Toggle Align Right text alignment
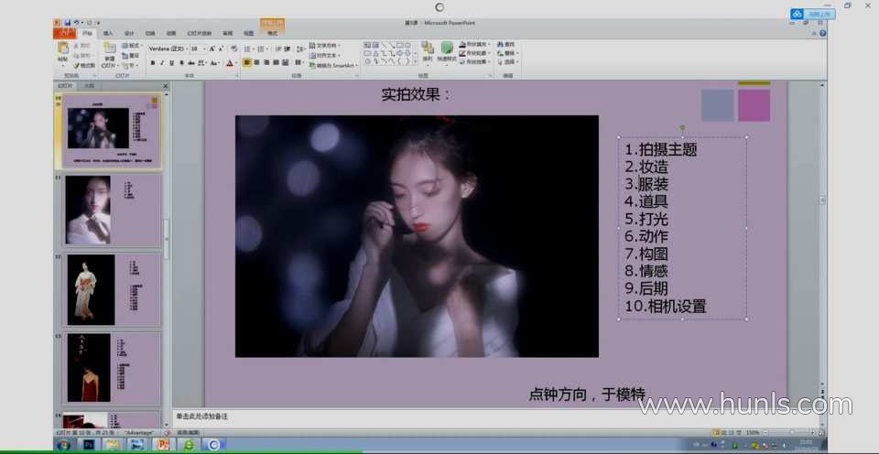 [266, 63]
